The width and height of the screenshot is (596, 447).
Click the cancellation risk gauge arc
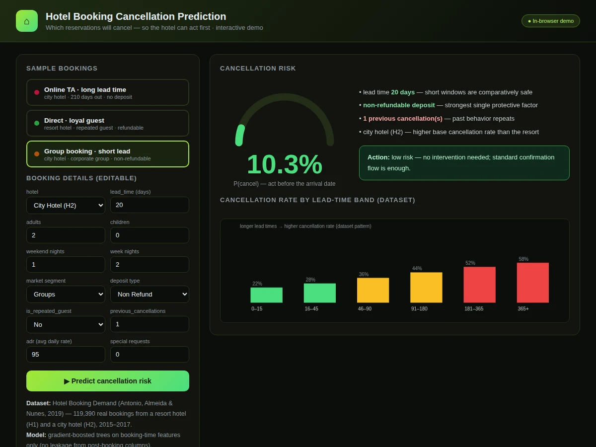(285, 119)
